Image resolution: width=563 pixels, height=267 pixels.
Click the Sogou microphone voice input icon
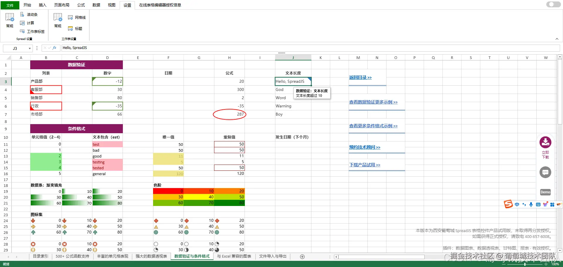[531, 205]
